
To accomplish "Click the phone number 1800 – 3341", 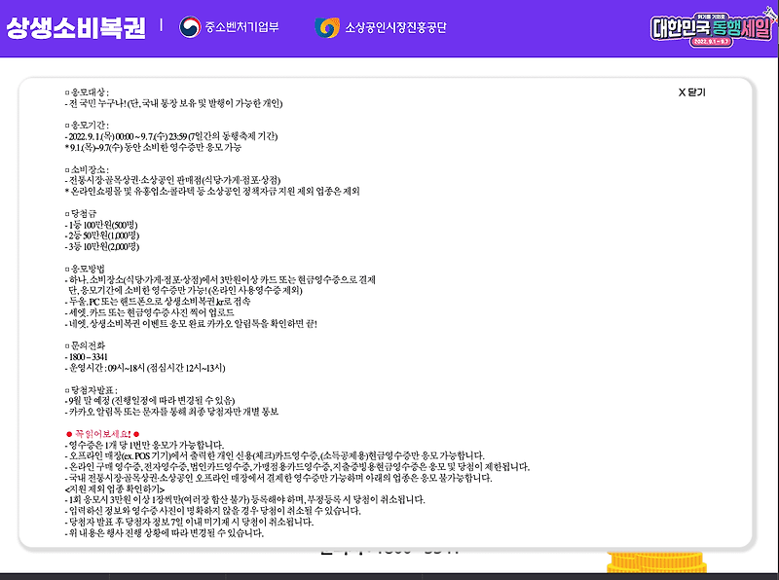I will point(87,356).
